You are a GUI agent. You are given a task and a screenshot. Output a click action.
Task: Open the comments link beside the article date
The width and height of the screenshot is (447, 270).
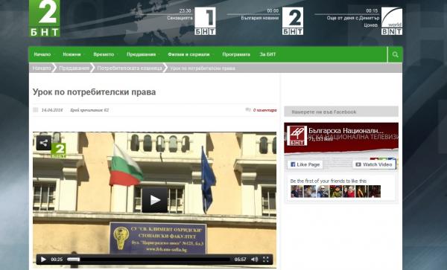tap(264, 110)
